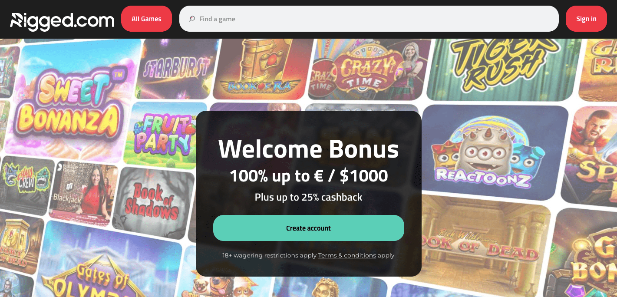The width and height of the screenshot is (617, 297).
Task: Click the Sign In button
Action: point(586,19)
